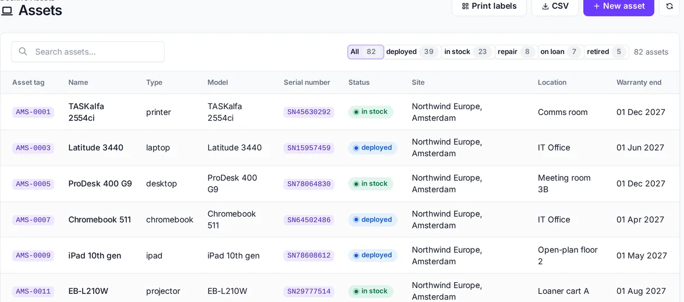Click the Model column header

click(x=218, y=82)
